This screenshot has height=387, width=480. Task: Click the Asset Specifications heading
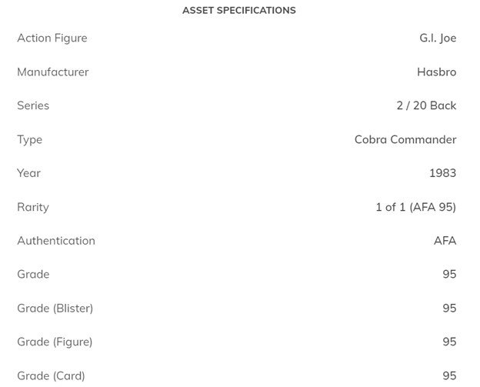[238, 11]
